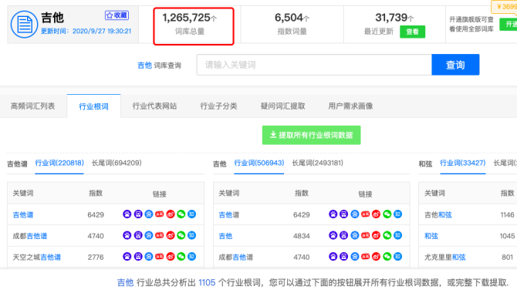Open Weibo icon for 成都吉他谱 in 吉他 table
This screenshot has width=517, height=293.
377,257
